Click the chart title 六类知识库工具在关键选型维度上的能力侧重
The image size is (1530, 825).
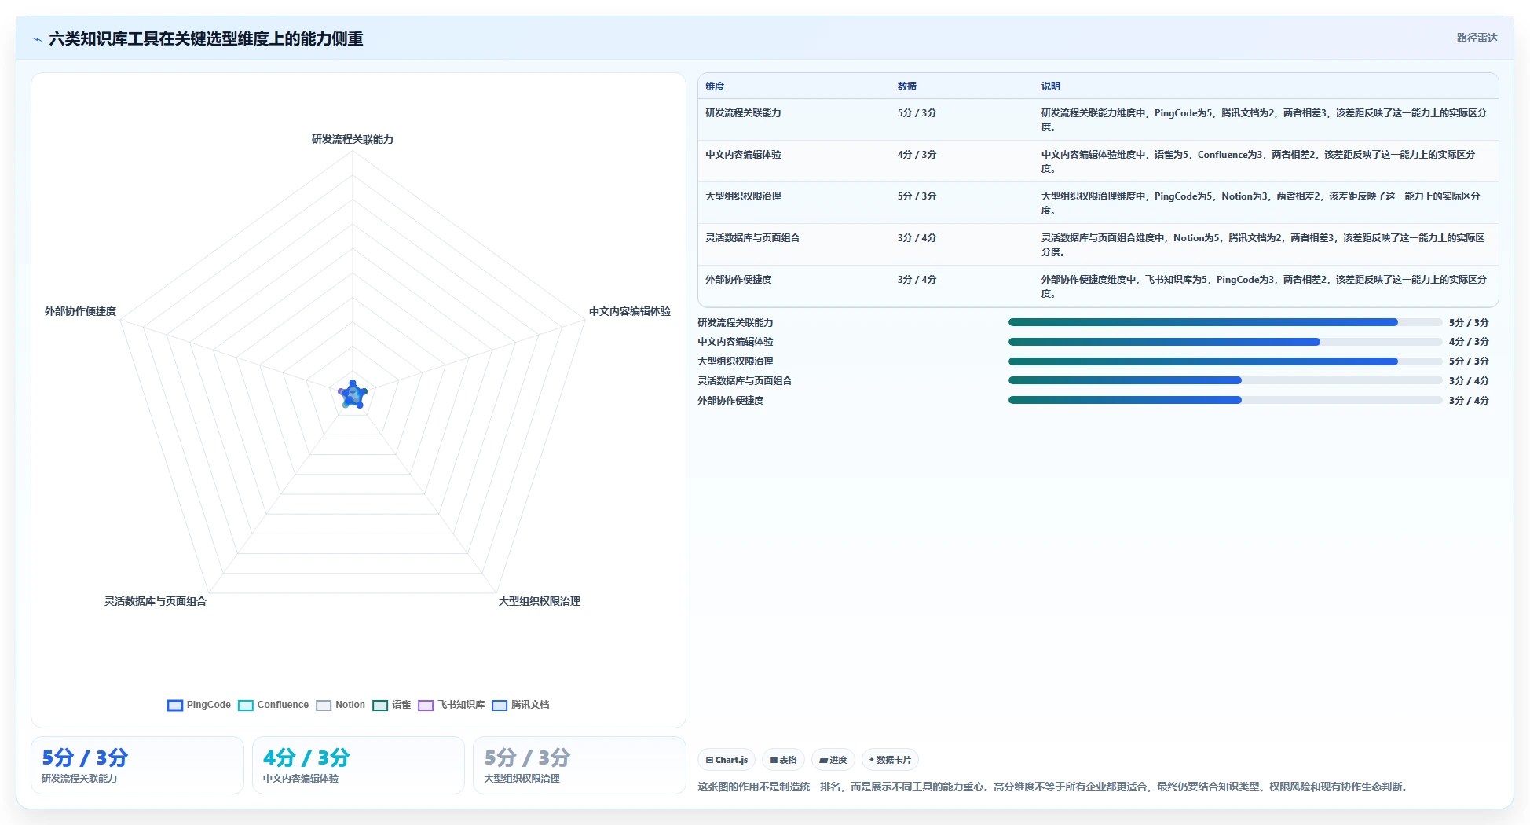206,38
